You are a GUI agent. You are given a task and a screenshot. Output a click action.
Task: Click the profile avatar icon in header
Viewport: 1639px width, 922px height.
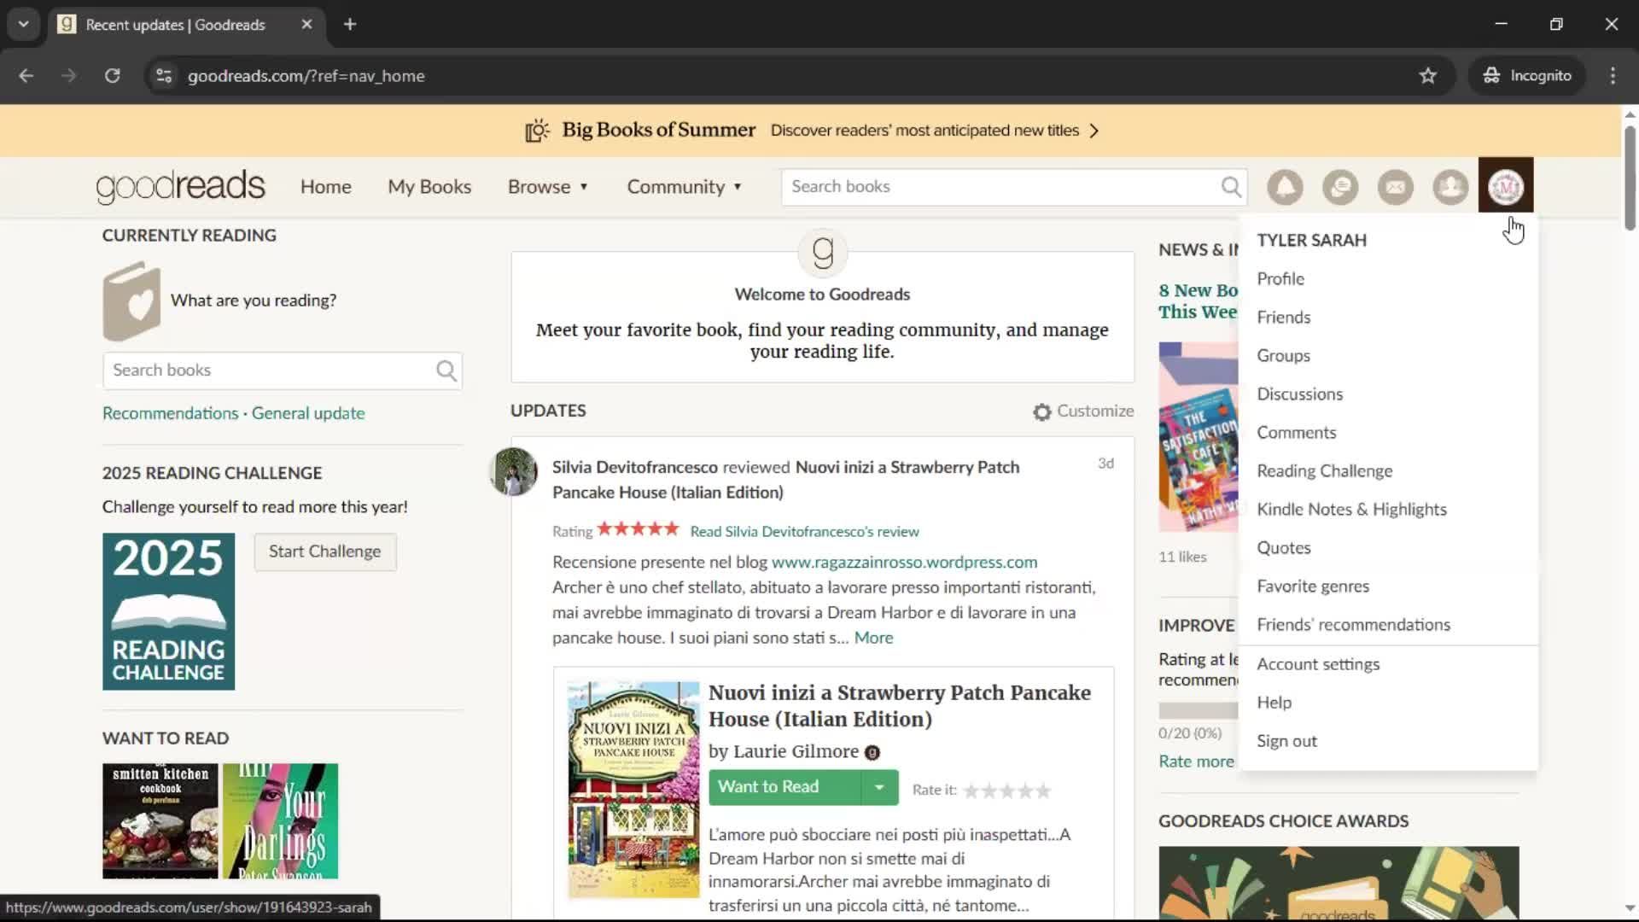(x=1506, y=186)
